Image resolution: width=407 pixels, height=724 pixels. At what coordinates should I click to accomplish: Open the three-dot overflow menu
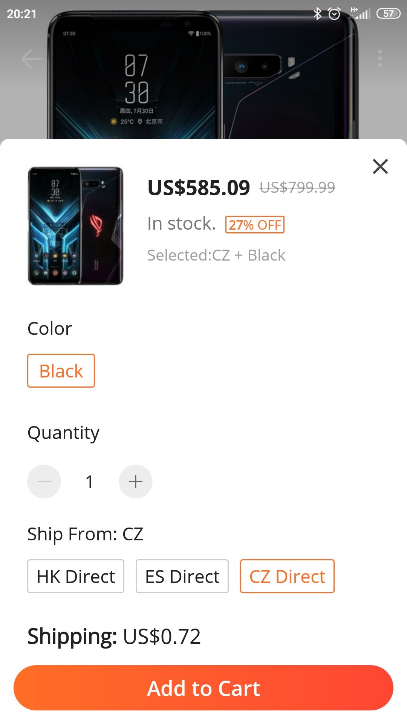[379, 59]
